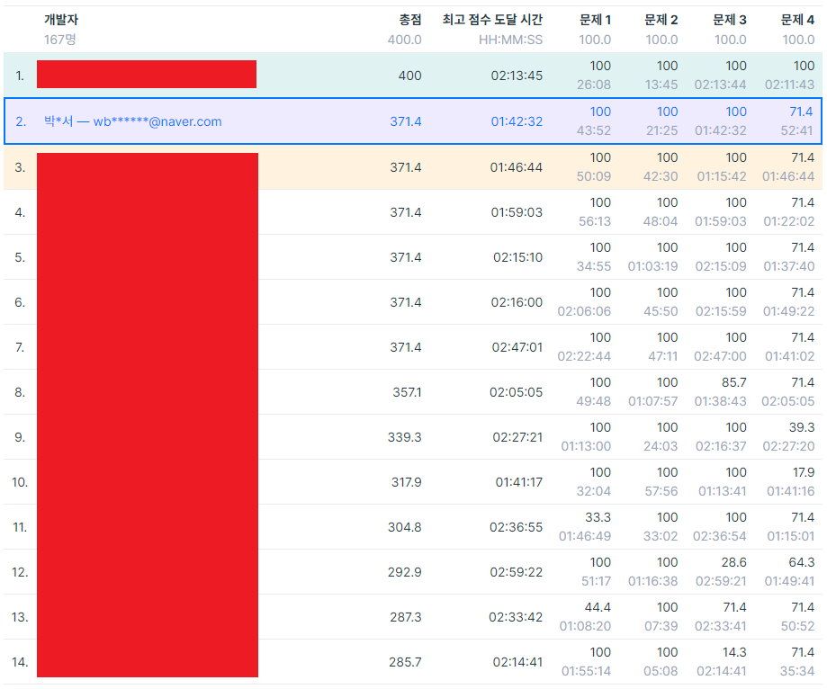827x689 pixels.
Task: Select the time 02:16:00 in rank 6
Action: (517, 302)
